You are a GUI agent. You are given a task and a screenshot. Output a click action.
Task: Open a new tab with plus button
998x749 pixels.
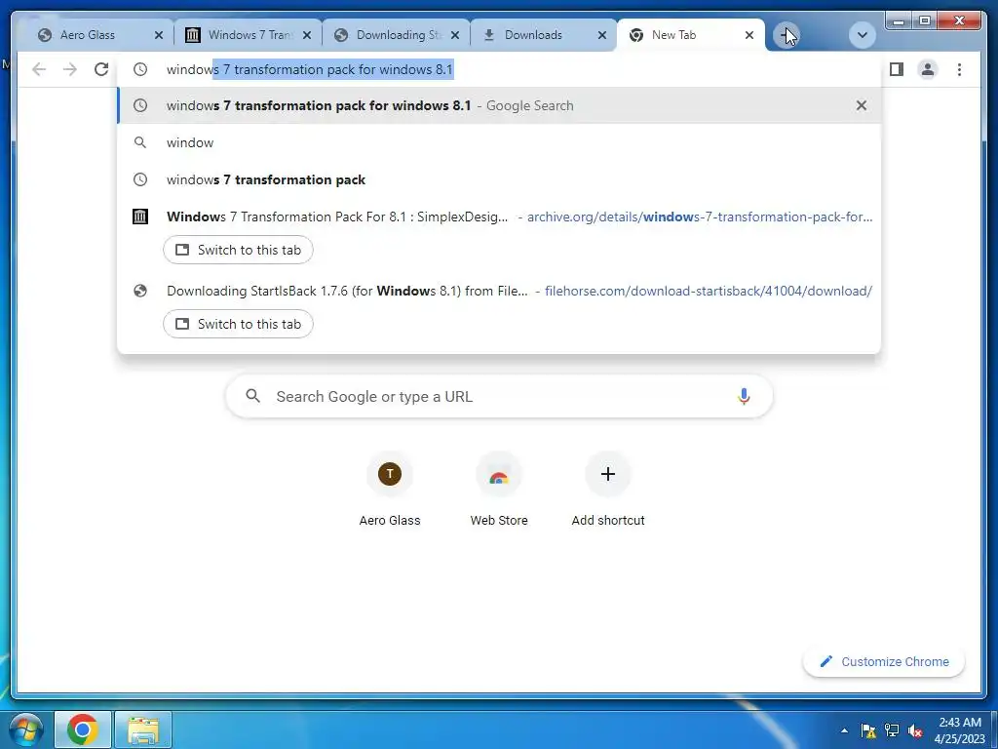pos(787,35)
